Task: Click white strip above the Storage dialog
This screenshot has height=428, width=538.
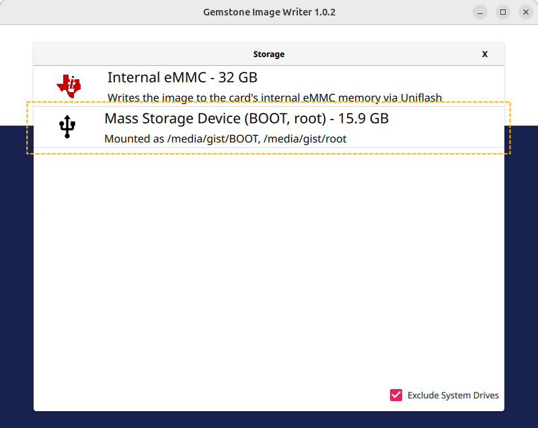Action: point(269,33)
